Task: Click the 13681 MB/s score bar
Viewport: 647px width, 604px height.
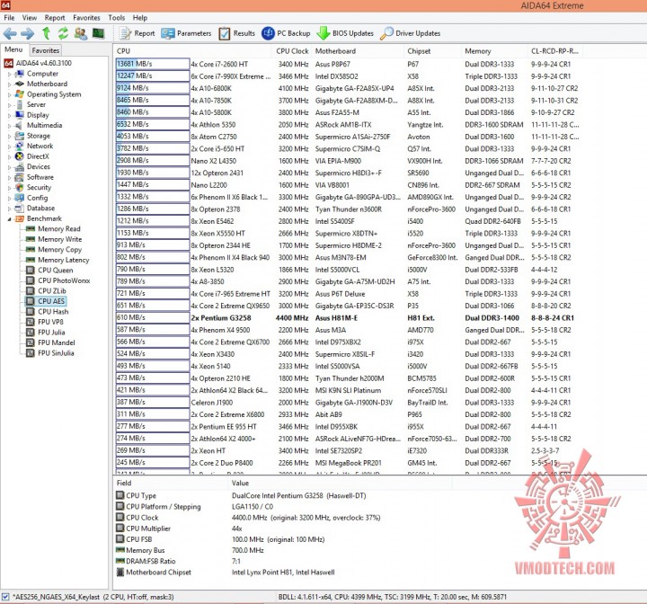Action: pos(153,64)
